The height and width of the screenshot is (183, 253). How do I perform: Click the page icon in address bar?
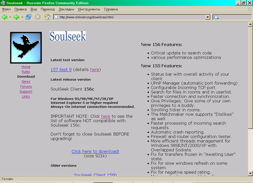coord(56,17)
